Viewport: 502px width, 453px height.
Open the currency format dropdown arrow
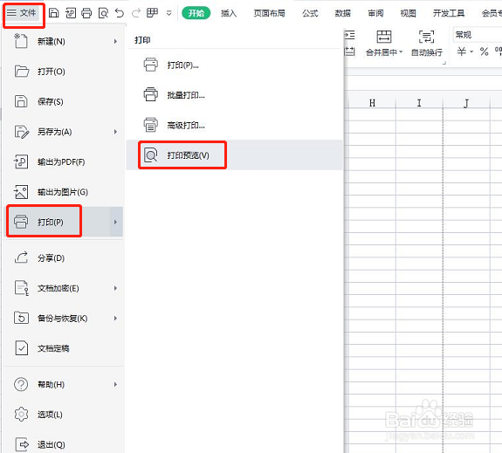471,51
